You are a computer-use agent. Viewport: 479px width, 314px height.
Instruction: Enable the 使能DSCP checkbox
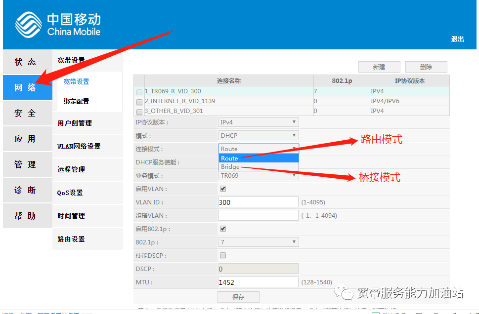click(223, 255)
